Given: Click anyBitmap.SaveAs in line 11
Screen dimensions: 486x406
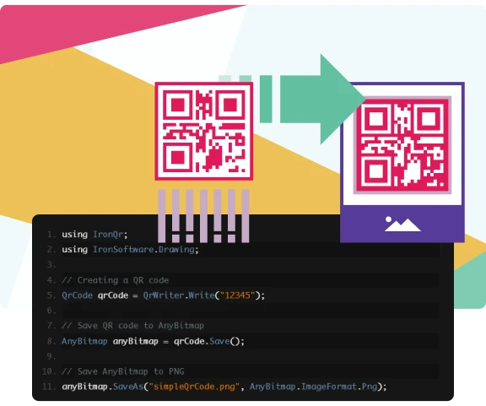Looking at the screenshot, I should pos(102,387).
